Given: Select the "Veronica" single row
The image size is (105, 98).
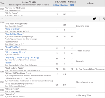Looking at the screenshot, I should pos(52,95).
